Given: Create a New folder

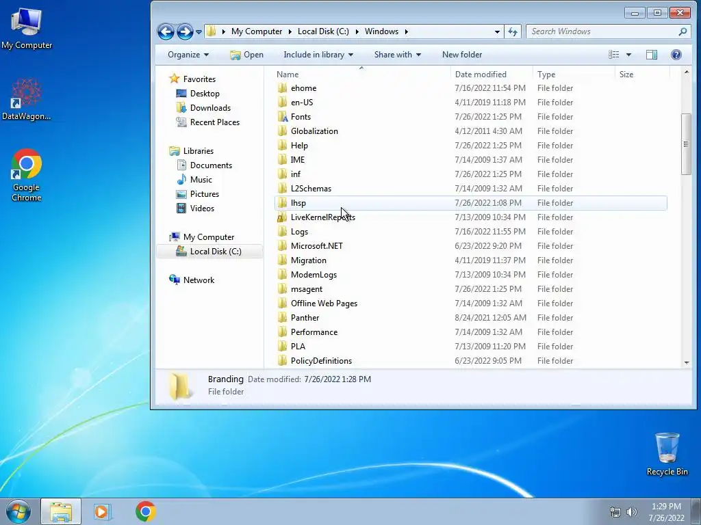Looking at the screenshot, I should pyautogui.click(x=462, y=55).
